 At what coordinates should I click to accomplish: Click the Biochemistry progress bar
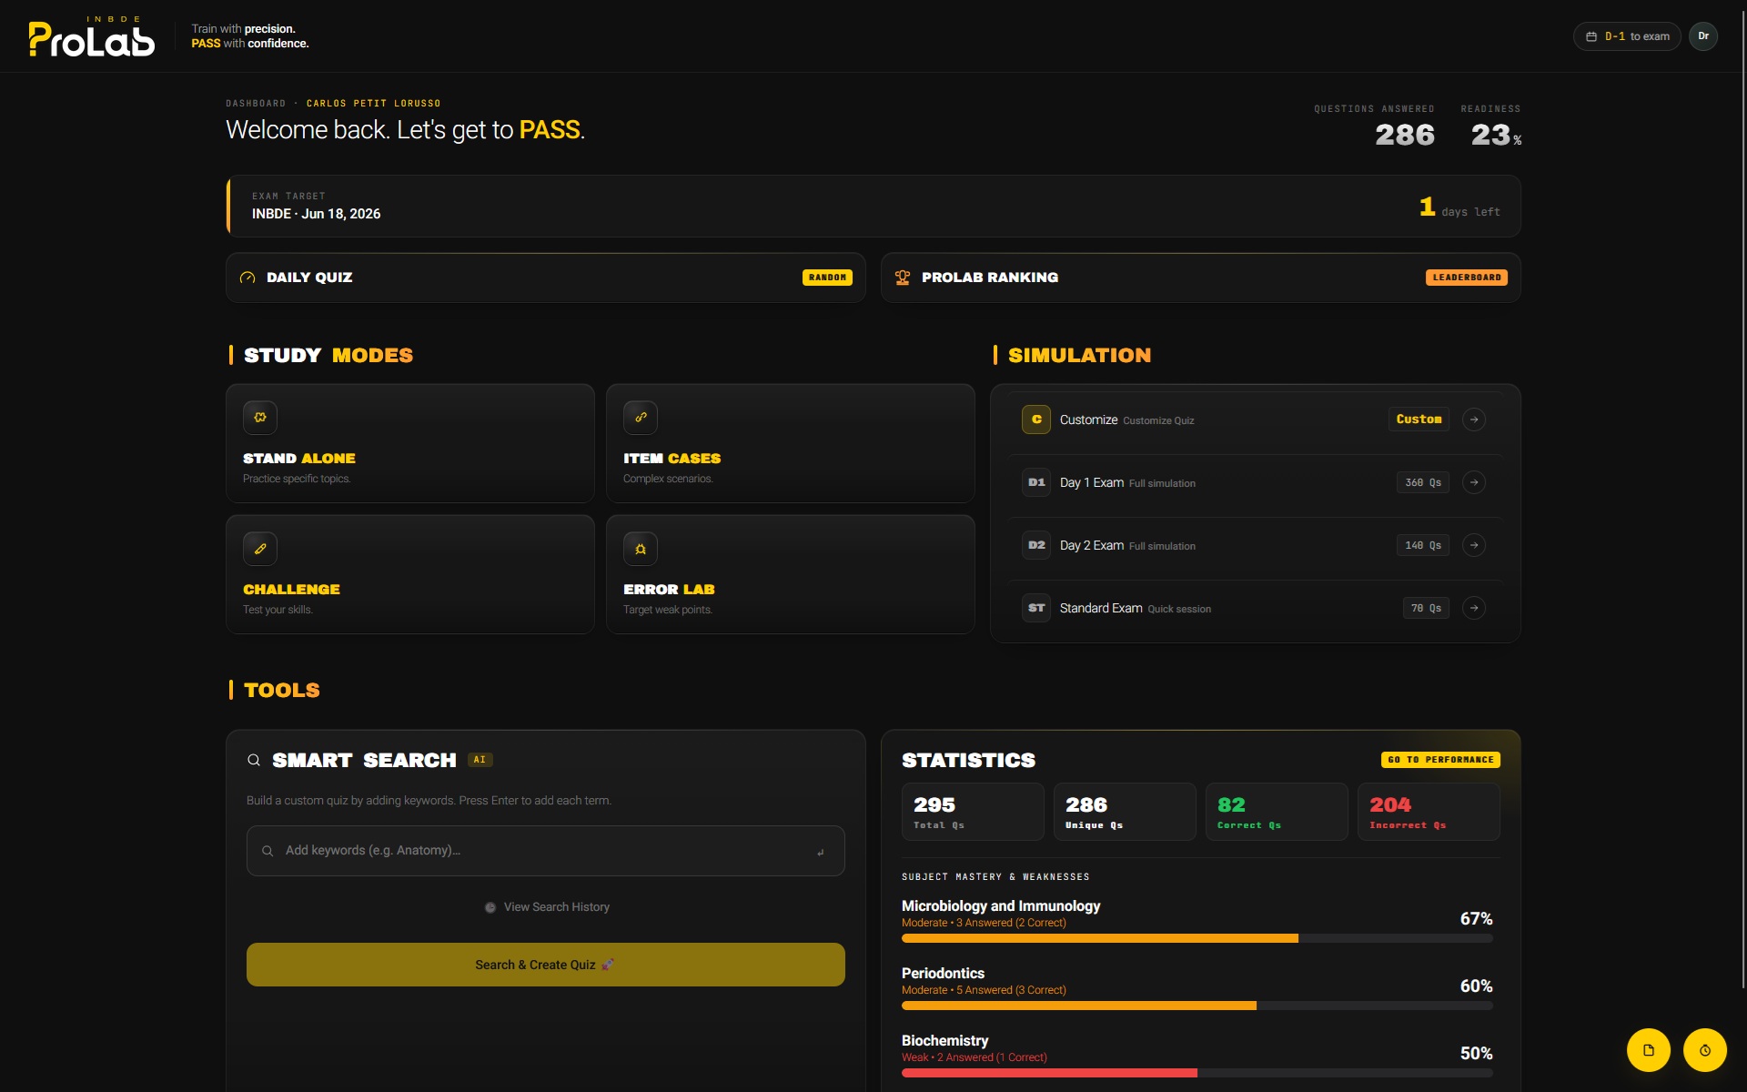[1197, 1073]
